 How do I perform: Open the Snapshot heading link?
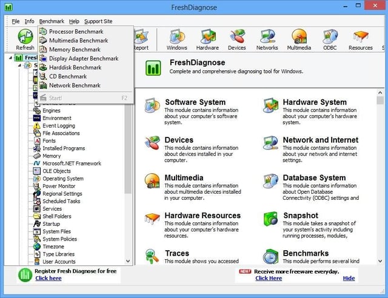[x=301, y=216]
